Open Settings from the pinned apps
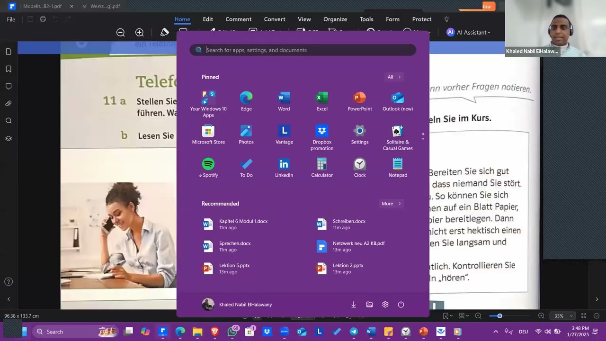Viewport: 606px width, 341px height. click(360, 135)
